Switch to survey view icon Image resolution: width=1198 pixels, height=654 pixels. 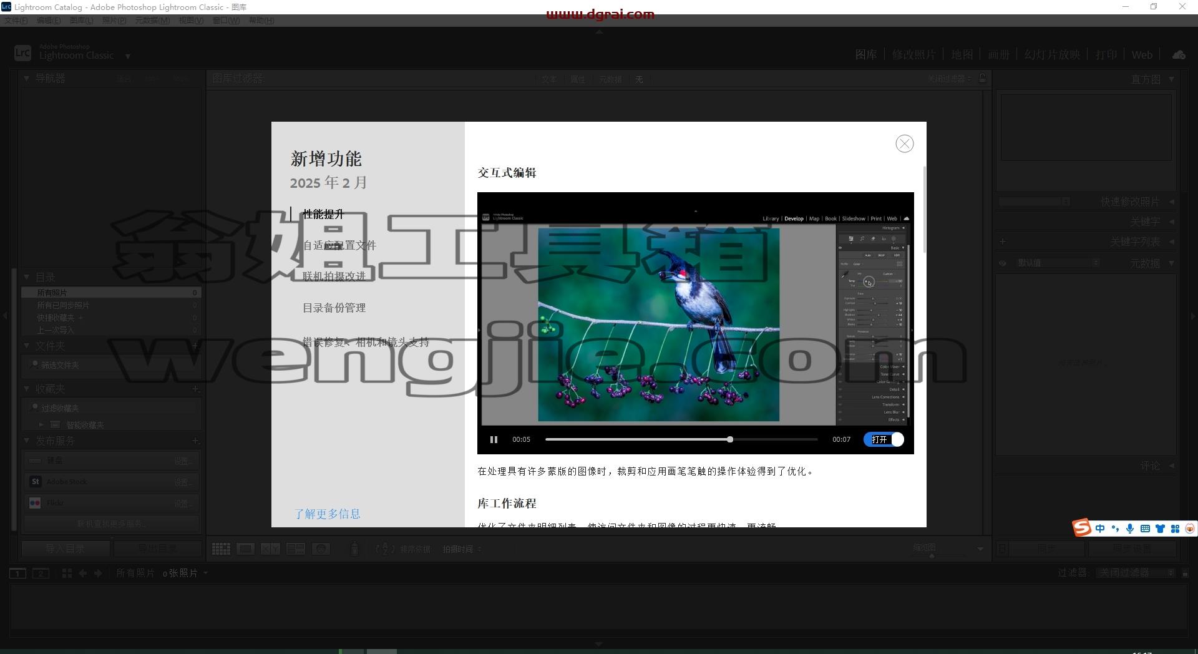(296, 549)
